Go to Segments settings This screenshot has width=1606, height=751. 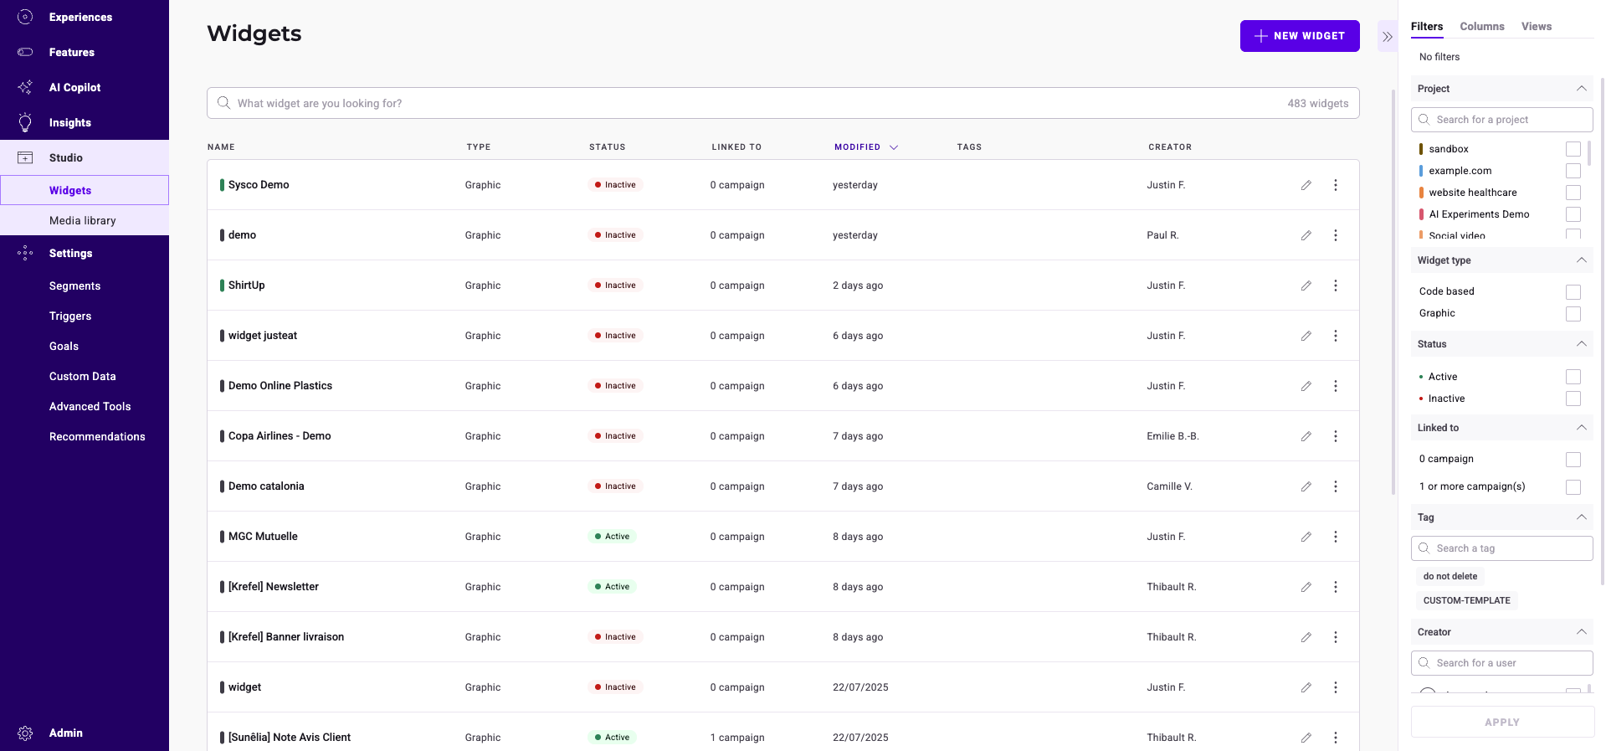click(74, 286)
